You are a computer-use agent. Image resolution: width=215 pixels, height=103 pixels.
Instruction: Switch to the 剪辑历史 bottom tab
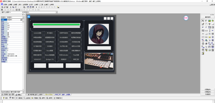click(x=58, y=98)
